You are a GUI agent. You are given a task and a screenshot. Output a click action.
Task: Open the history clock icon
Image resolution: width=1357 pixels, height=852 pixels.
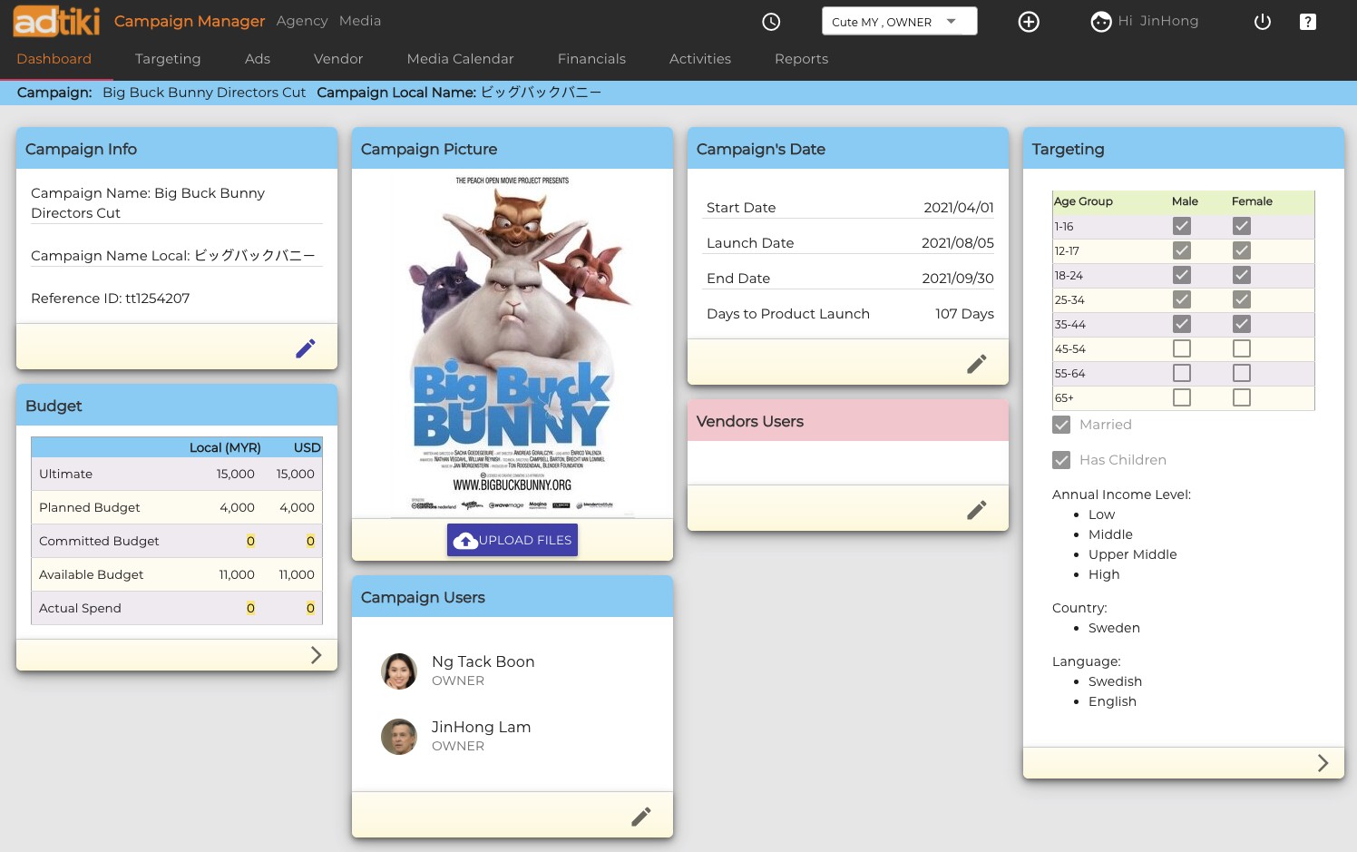(771, 22)
